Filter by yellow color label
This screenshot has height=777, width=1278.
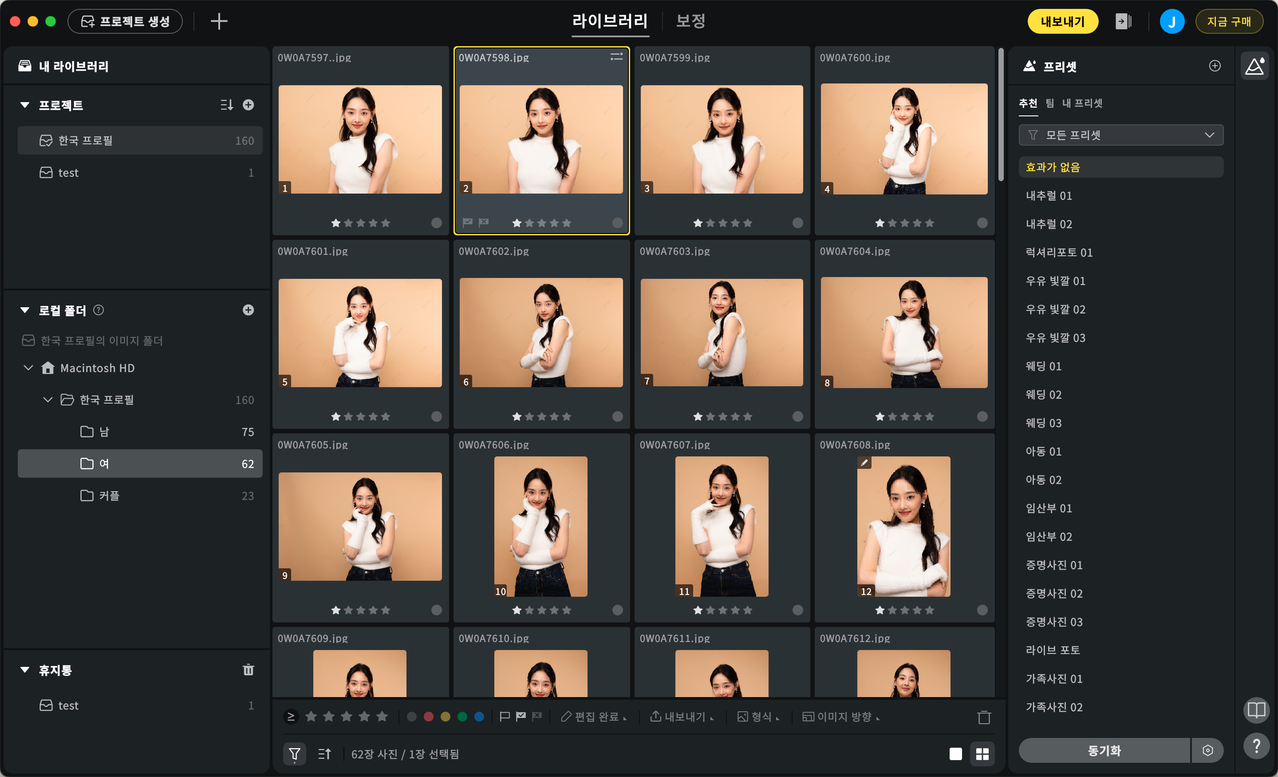(x=445, y=717)
